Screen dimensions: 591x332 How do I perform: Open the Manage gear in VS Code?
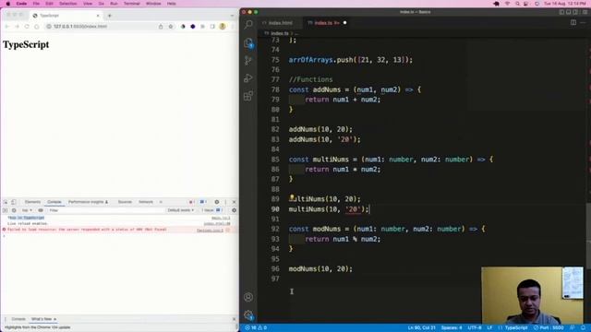[x=248, y=314]
